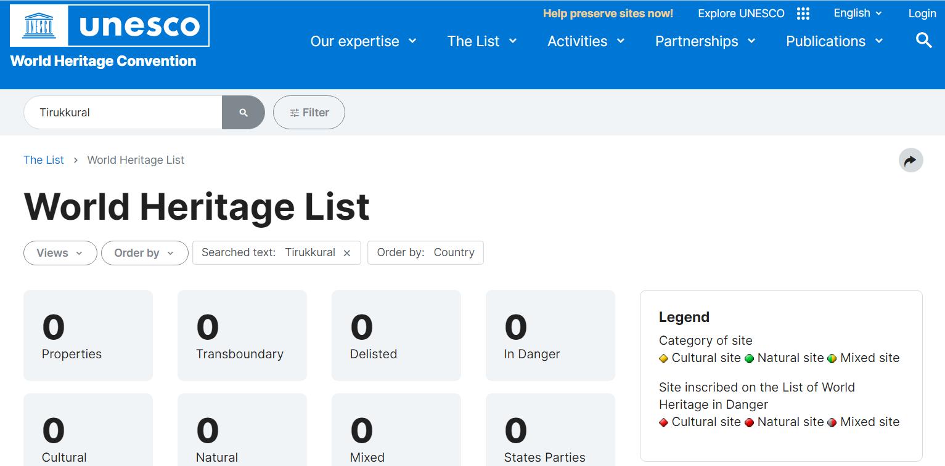
Task: Expand the Activities menu
Action: click(586, 41)
